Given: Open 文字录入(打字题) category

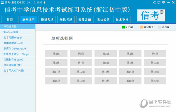Looking at the screenshot, I should click(18, 70).
